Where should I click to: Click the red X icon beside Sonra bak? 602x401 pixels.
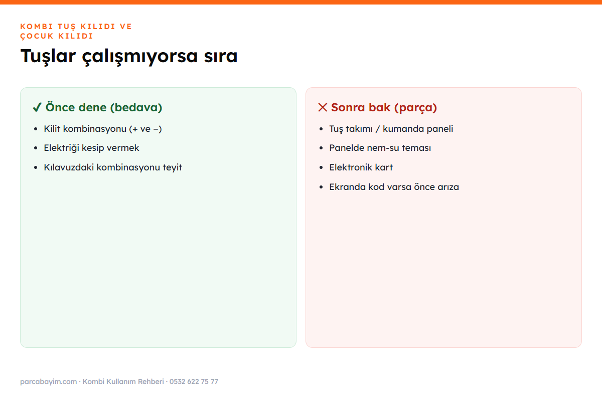pyautogui.click(x=323, y=107)
